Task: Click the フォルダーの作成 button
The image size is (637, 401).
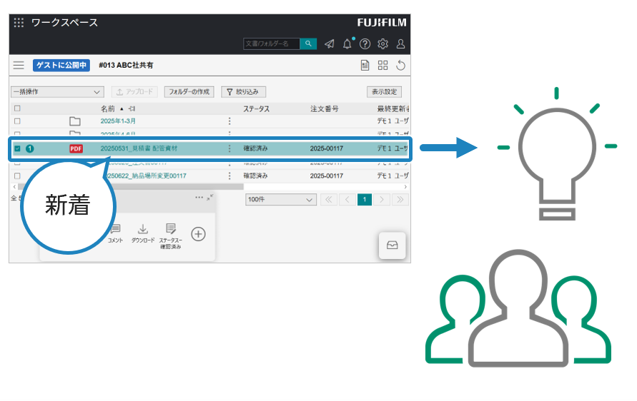Action: [189, 92]
